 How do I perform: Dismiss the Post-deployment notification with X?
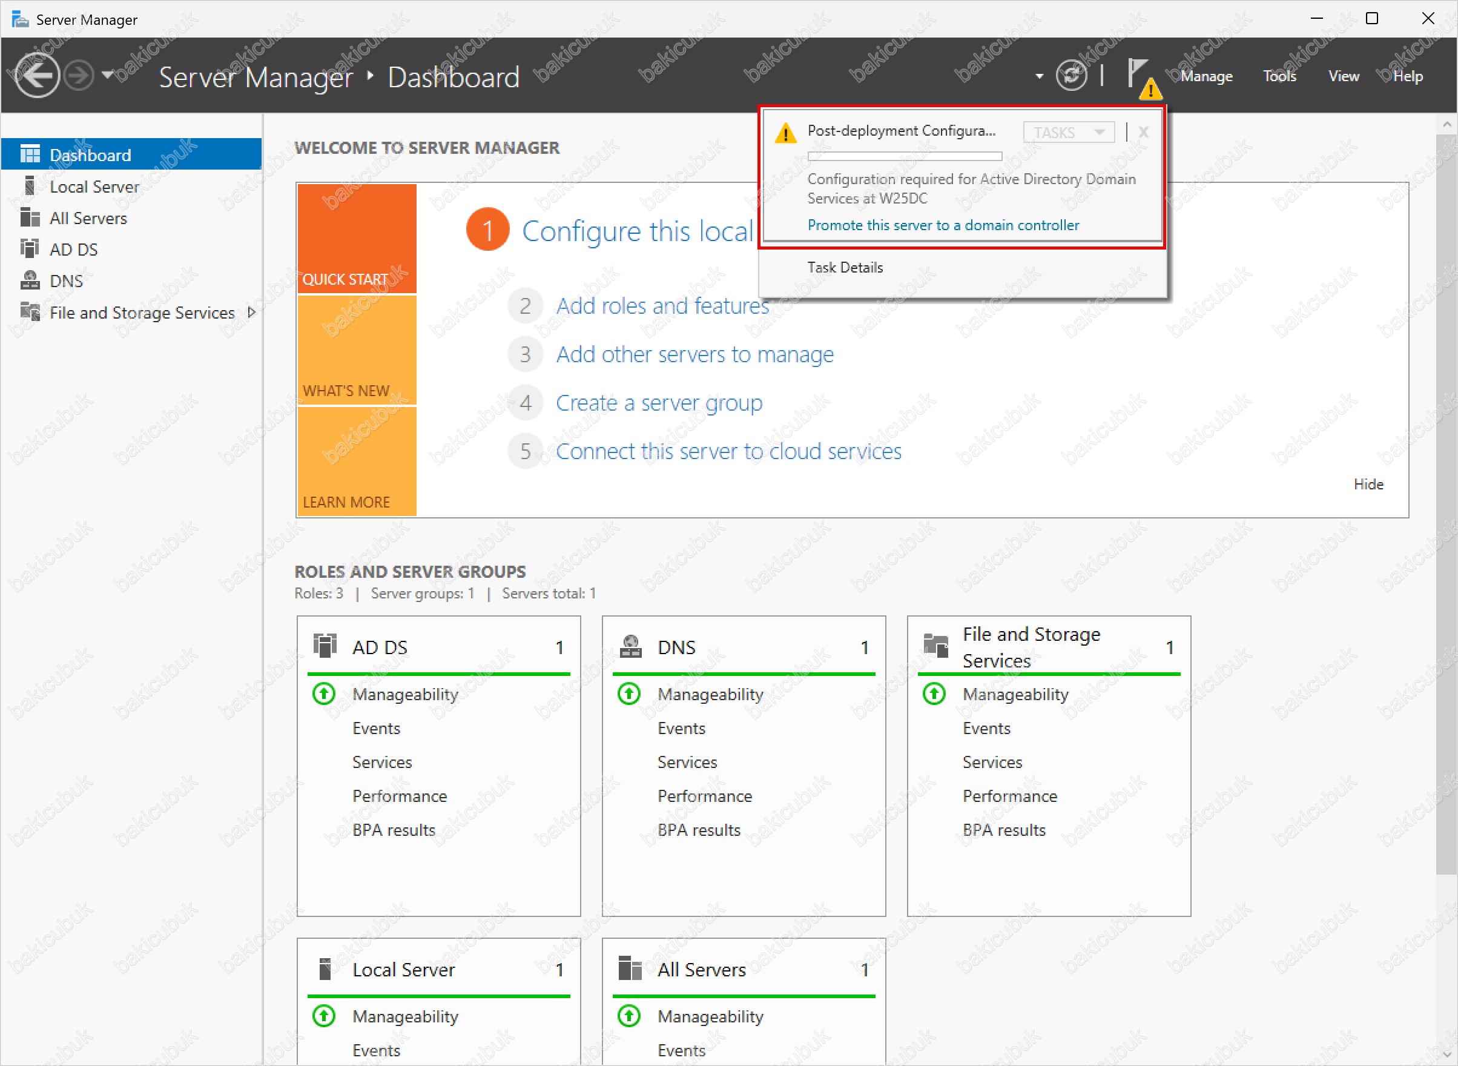[x=1143, y=132]
